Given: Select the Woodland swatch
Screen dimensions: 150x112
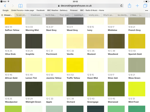Looking at the screenshot, I should click(x=116, y=41).
